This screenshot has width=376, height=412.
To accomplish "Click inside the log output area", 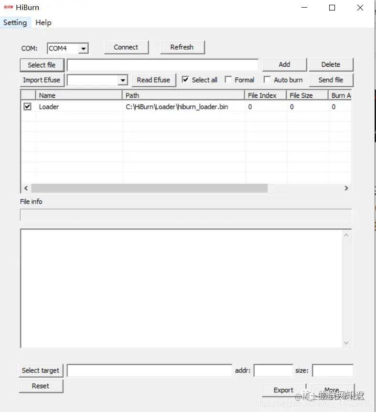I will pos(182,288).
